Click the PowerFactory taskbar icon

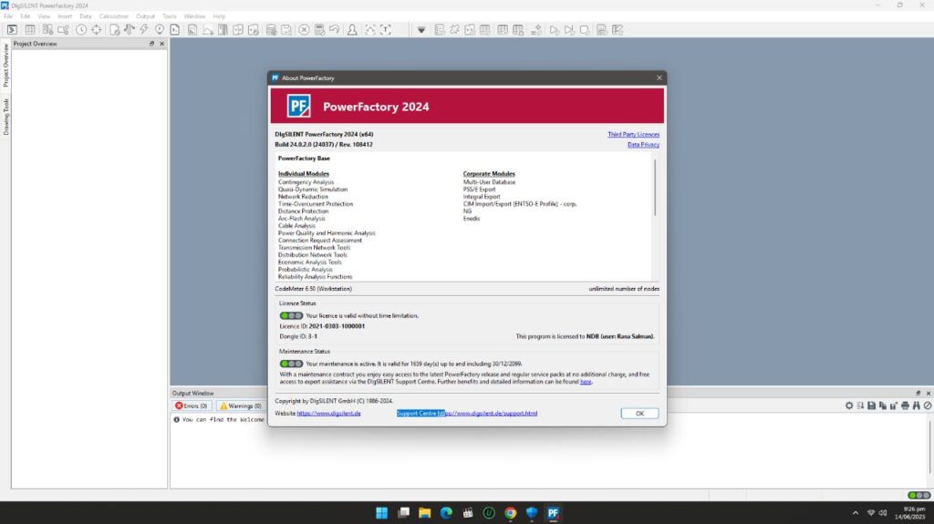(554, 513)
